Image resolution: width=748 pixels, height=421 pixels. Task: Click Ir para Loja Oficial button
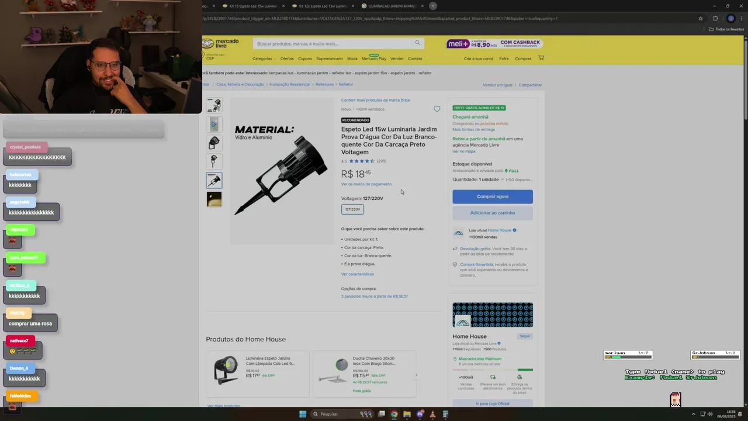tap(493, 403)
